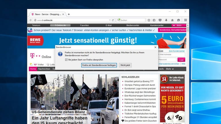The width and height of the screenshot is (221, 124).
Task: Click the page scrollbar up arrow
Action: pyautogui.click(x=188, y=25)
